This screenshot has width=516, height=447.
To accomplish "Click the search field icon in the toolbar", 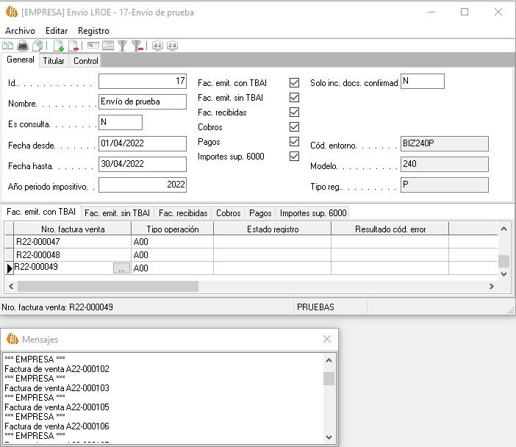I will 94,46.
